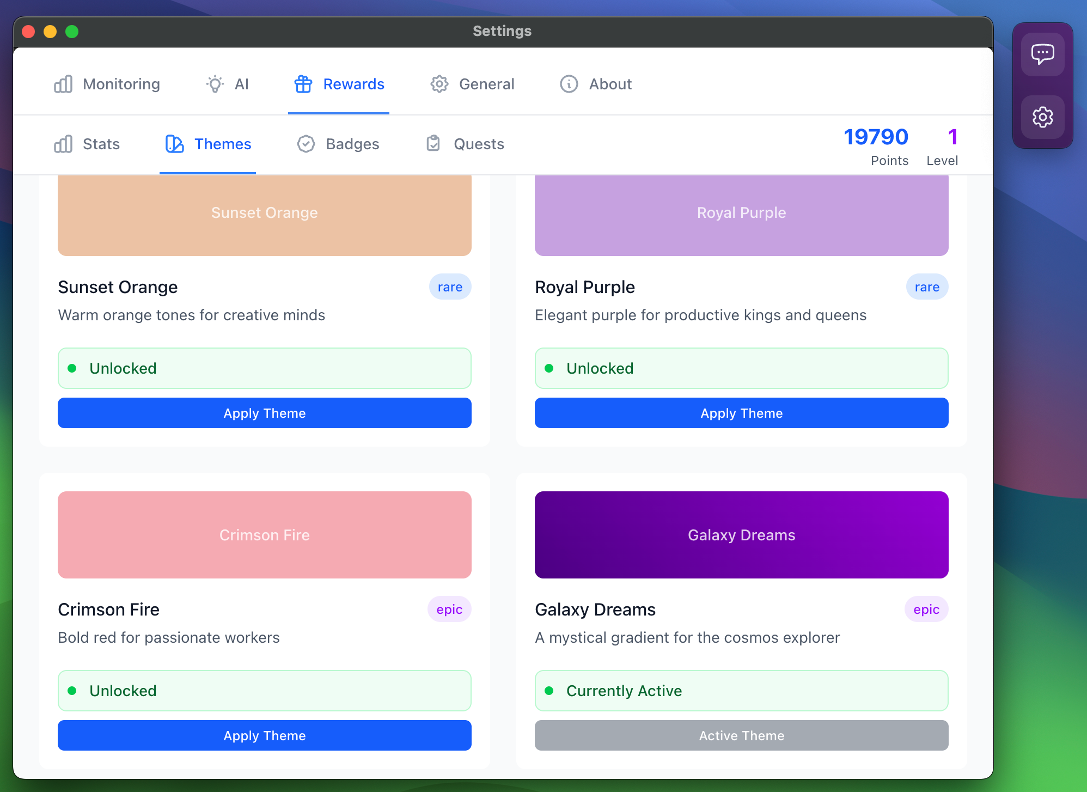The width and height of the screenshot is (1087, 792).
Task: Click the Monitoring bar chart icon
Action: [63, 84]
